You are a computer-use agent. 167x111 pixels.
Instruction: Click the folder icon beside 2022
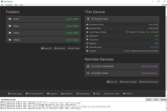pos(10,33)
